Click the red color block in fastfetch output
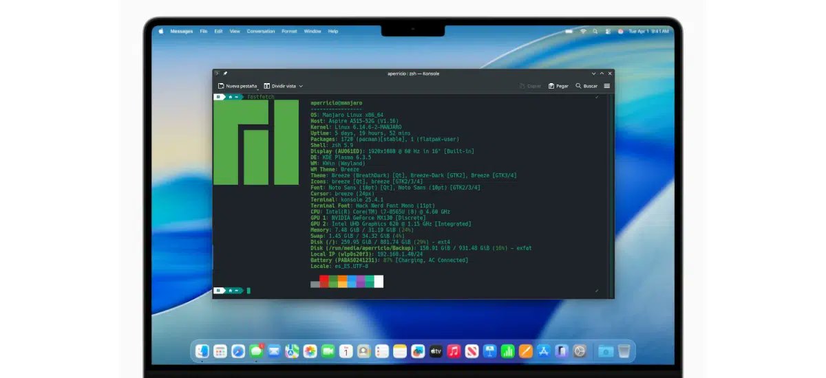The image size is (826, 378). click(x=324, y=281)
